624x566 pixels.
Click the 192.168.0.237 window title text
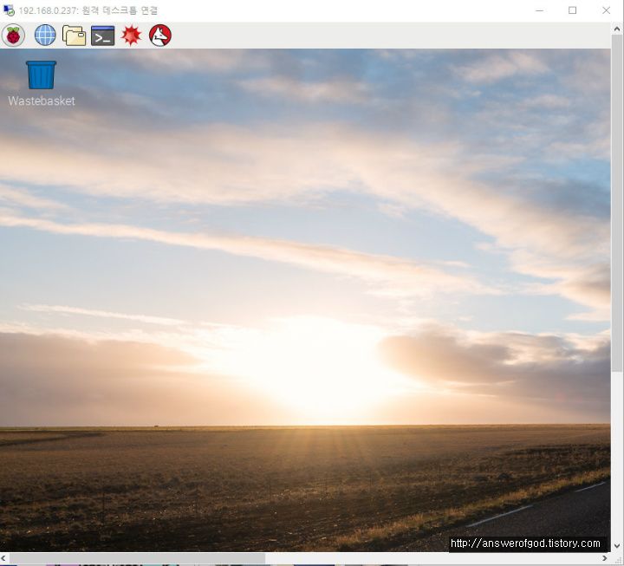click(88, 10)
